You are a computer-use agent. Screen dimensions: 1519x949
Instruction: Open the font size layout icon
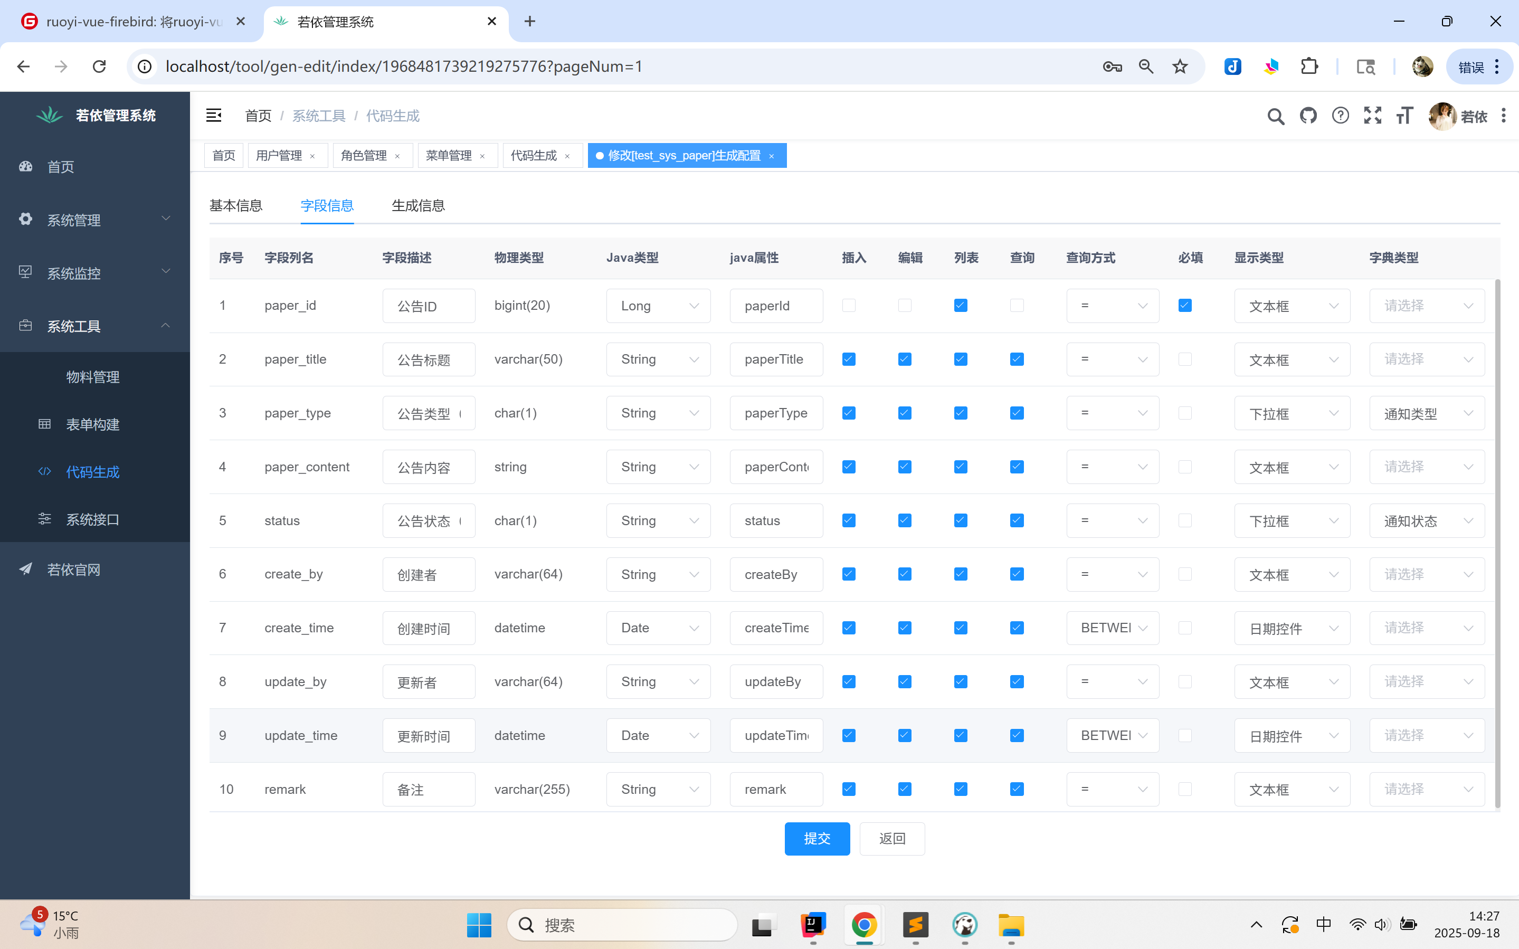point(1405,116)
